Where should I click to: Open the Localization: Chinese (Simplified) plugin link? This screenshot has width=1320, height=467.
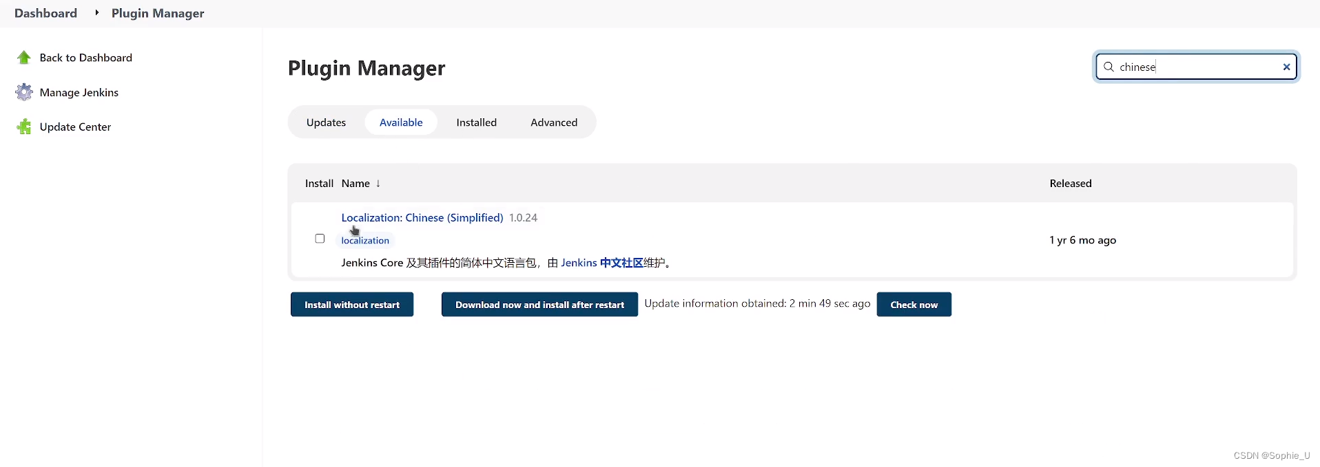[422, 217]
